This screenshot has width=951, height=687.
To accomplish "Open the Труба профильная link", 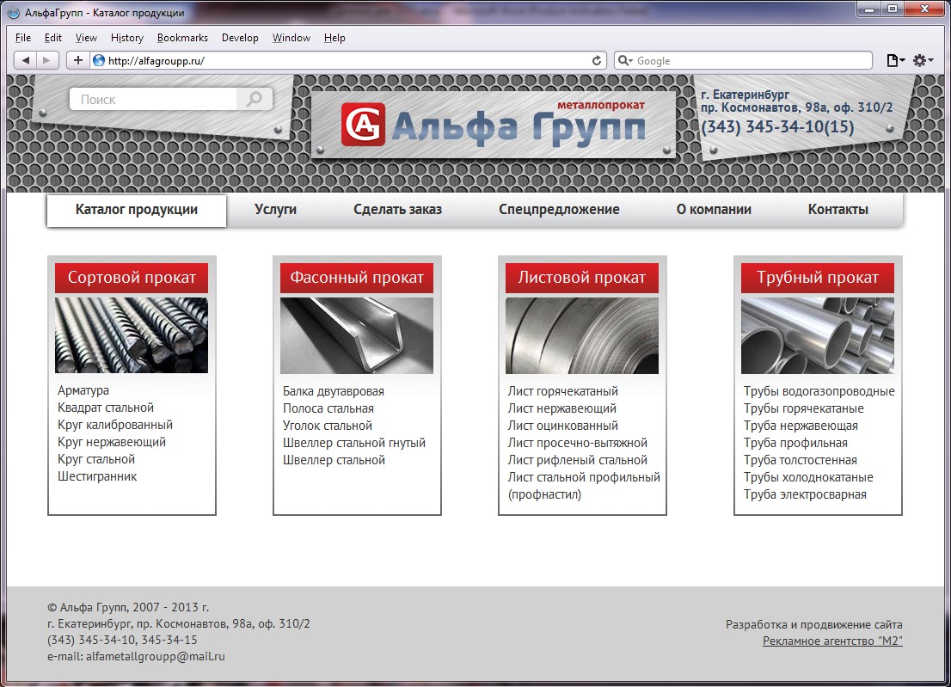I will click(795, 443).
